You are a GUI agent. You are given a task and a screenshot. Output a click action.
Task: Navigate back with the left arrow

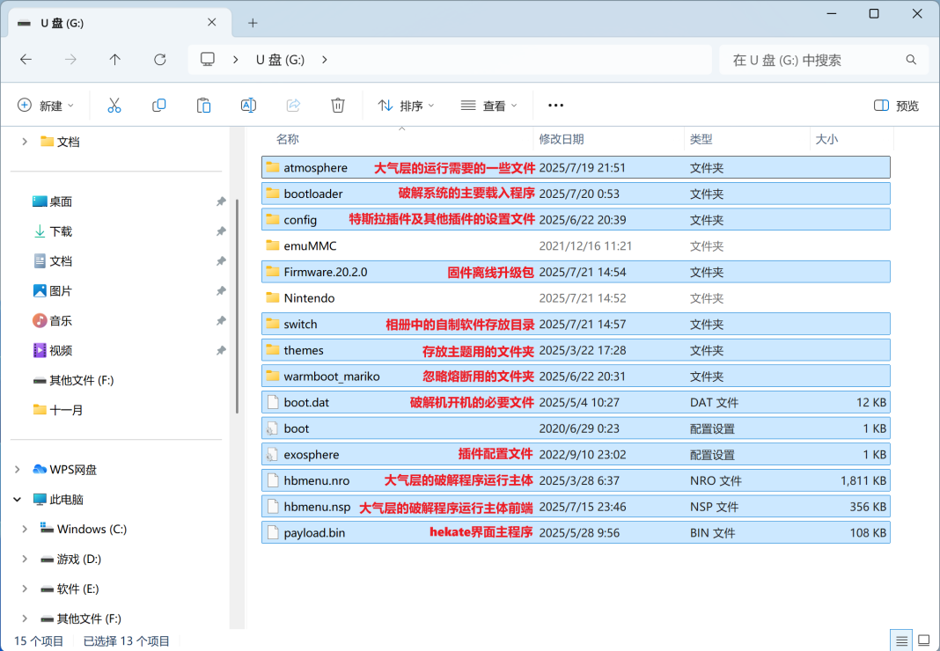coord(26,60)
